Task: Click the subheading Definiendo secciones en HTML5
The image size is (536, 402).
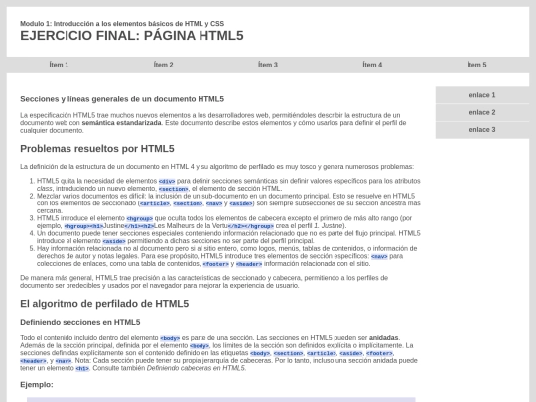Action: [80, 322]
